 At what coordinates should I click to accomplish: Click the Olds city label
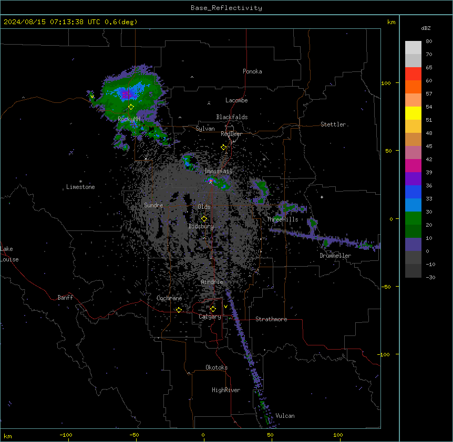point(204,207)
